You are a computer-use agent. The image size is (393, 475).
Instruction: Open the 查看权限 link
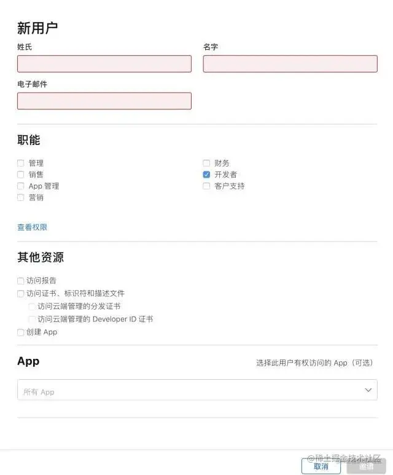pyautogui.click(x=32, y=227)
